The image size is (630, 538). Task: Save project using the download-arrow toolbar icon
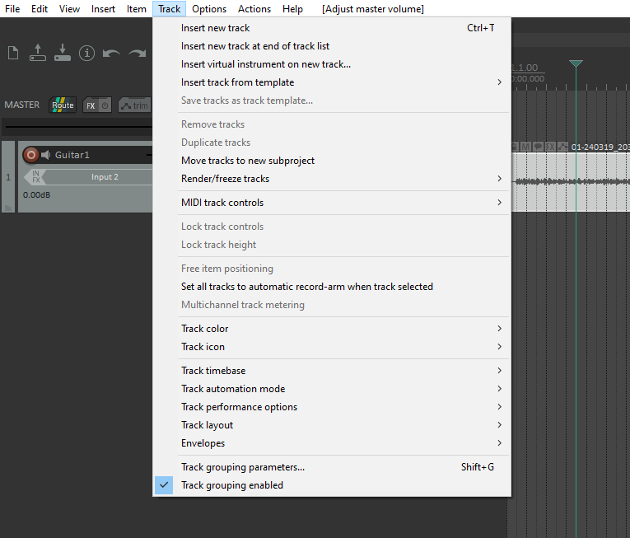(x=62, y=53)
